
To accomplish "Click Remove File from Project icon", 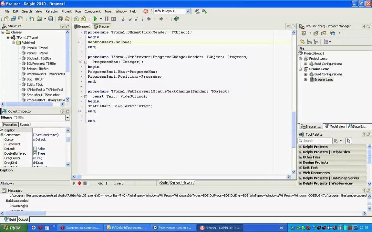I will pyautogui.click(x=83, y=19).
